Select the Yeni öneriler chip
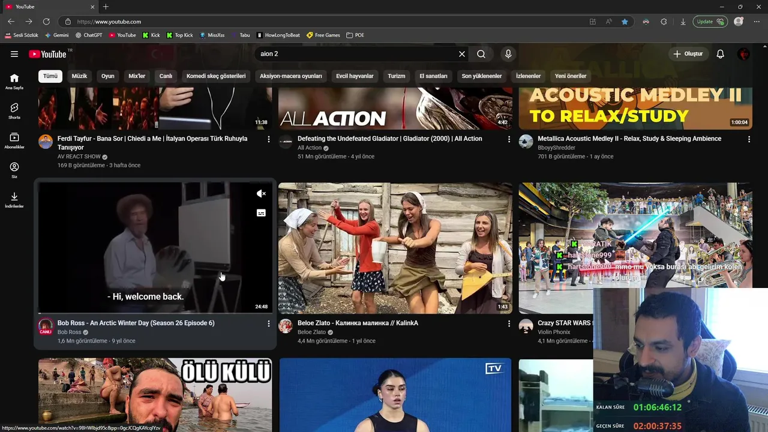 point(571,76)
